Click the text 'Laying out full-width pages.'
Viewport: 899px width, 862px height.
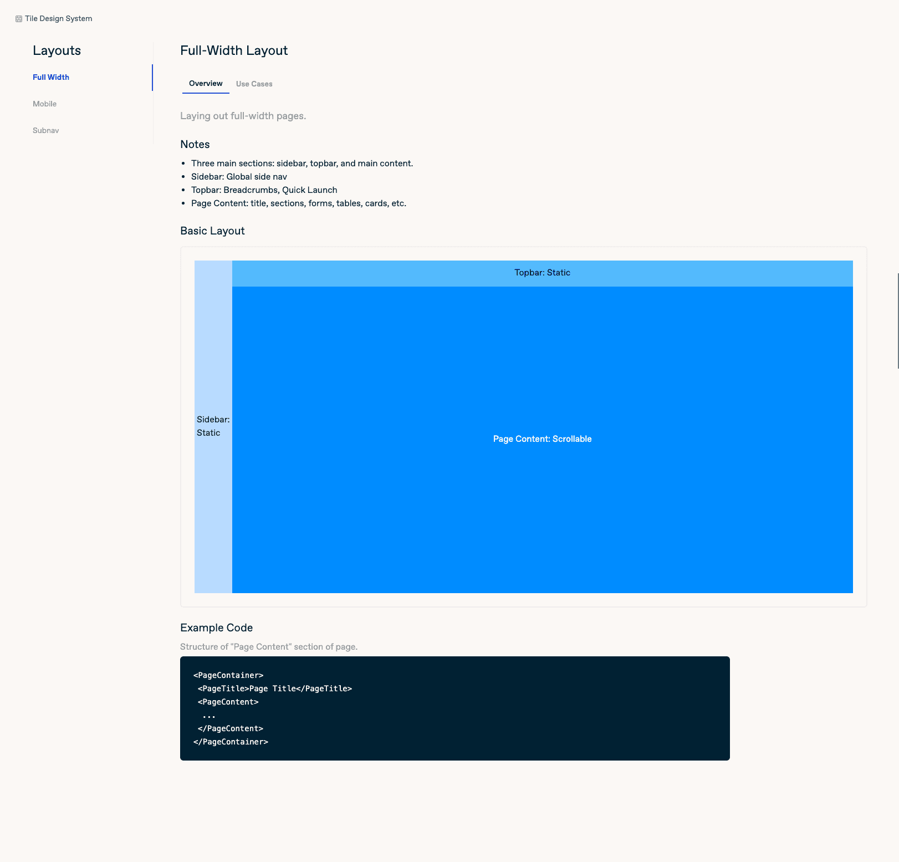(x=243, y=116)
